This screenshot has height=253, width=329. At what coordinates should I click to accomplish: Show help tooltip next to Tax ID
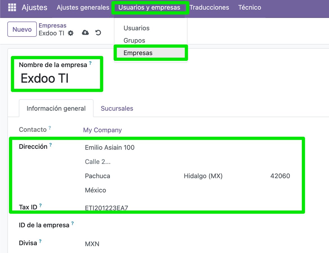pos(40,205)
